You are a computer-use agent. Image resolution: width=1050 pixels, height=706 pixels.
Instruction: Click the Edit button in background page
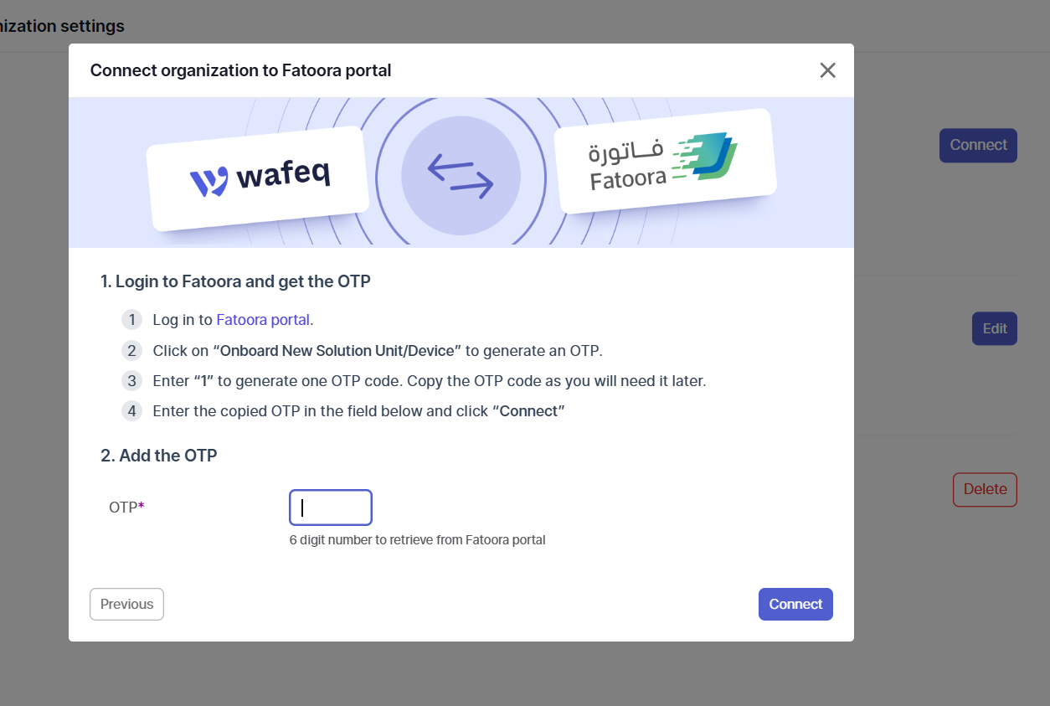click(x=994, y=329)
